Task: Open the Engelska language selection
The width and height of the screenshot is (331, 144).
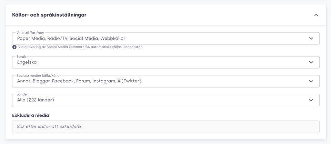Action: [x=27, y=62]
